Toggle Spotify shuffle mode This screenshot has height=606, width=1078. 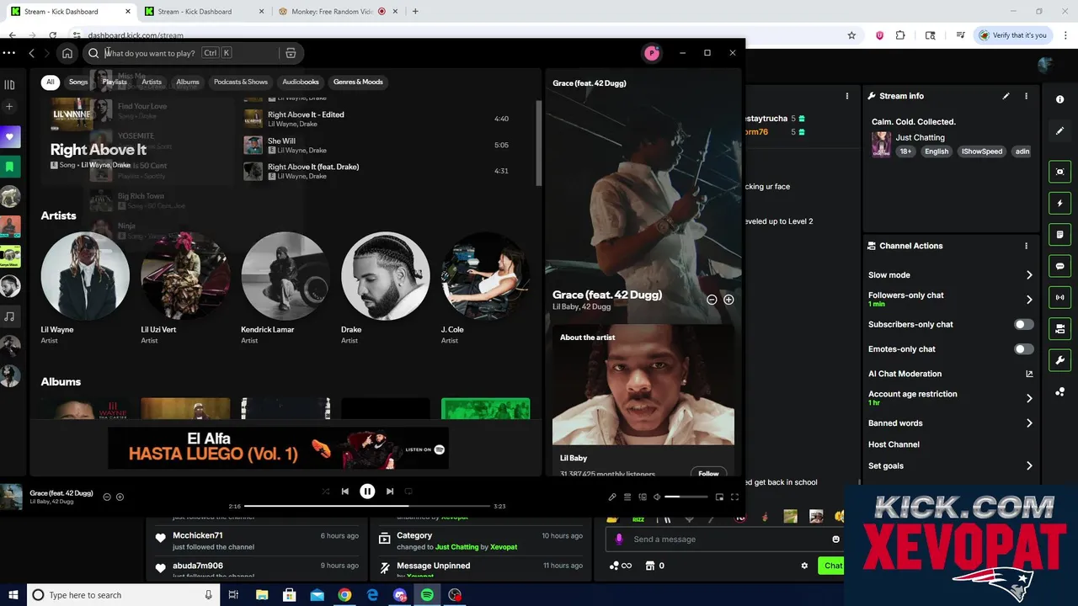click(325, 492)
